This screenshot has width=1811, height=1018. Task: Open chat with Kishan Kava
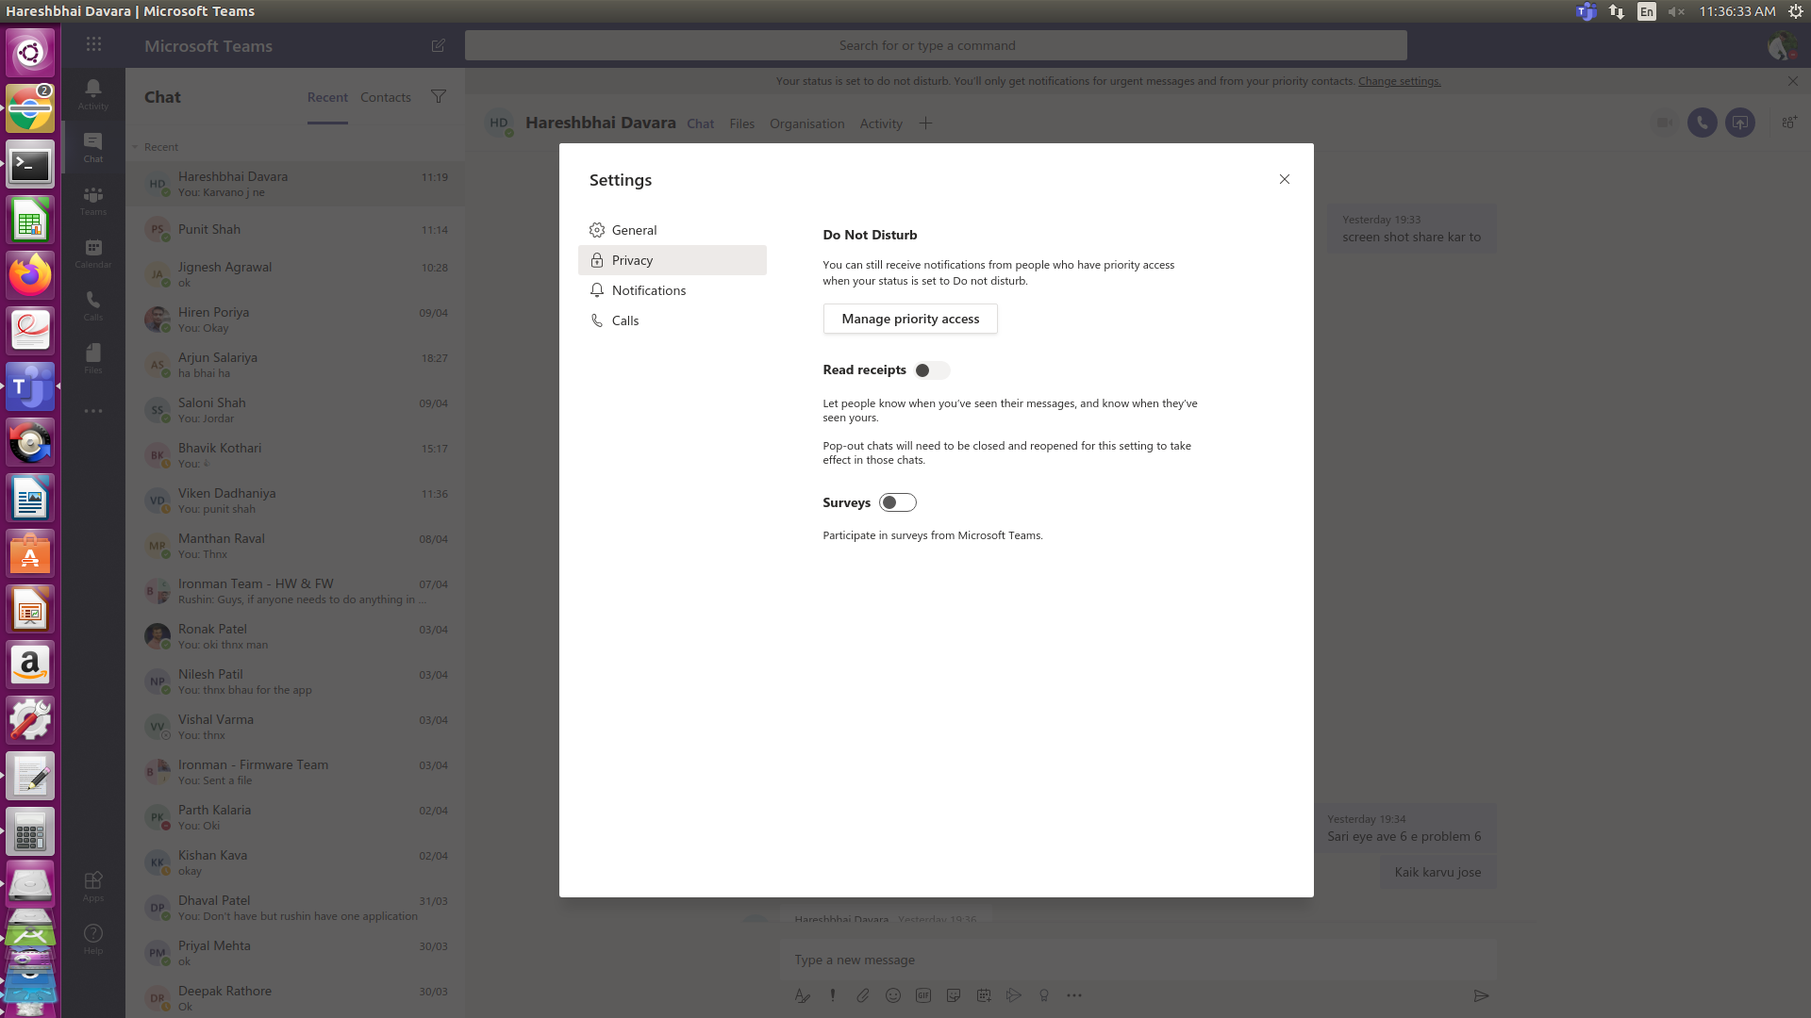click(x=295, y=862)
